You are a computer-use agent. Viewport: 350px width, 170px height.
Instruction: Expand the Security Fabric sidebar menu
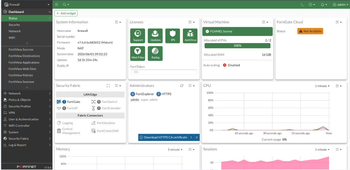click(x=27, y=138)
